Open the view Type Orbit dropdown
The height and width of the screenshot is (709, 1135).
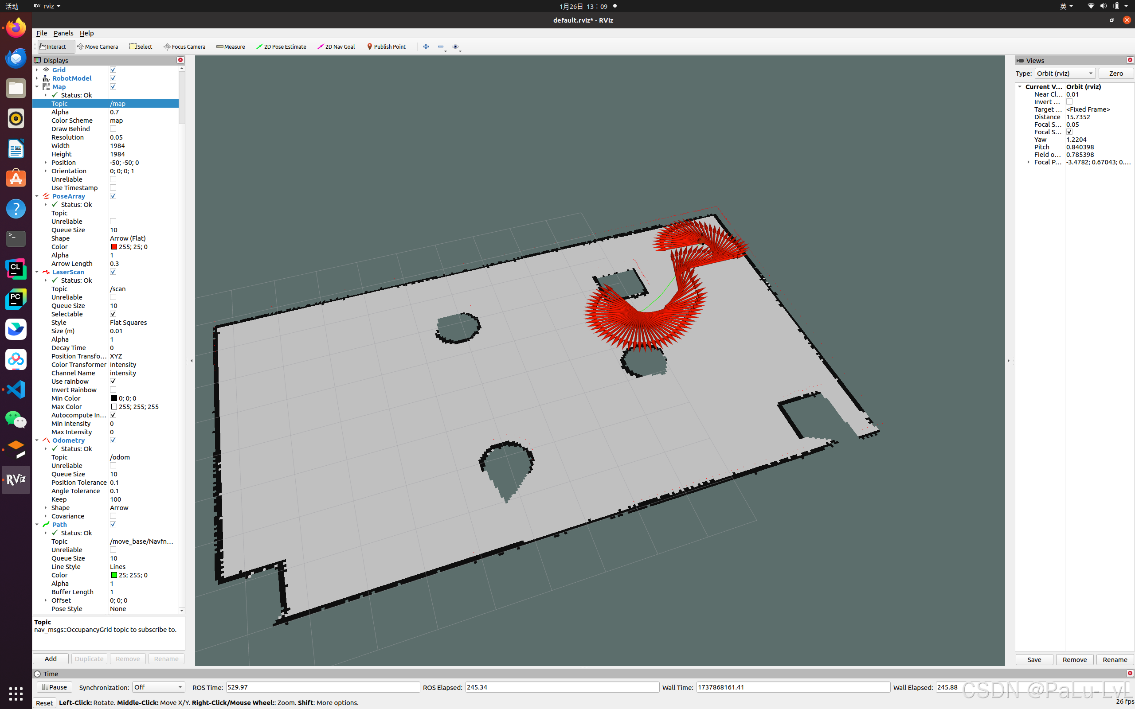[x=1065, y=74]
